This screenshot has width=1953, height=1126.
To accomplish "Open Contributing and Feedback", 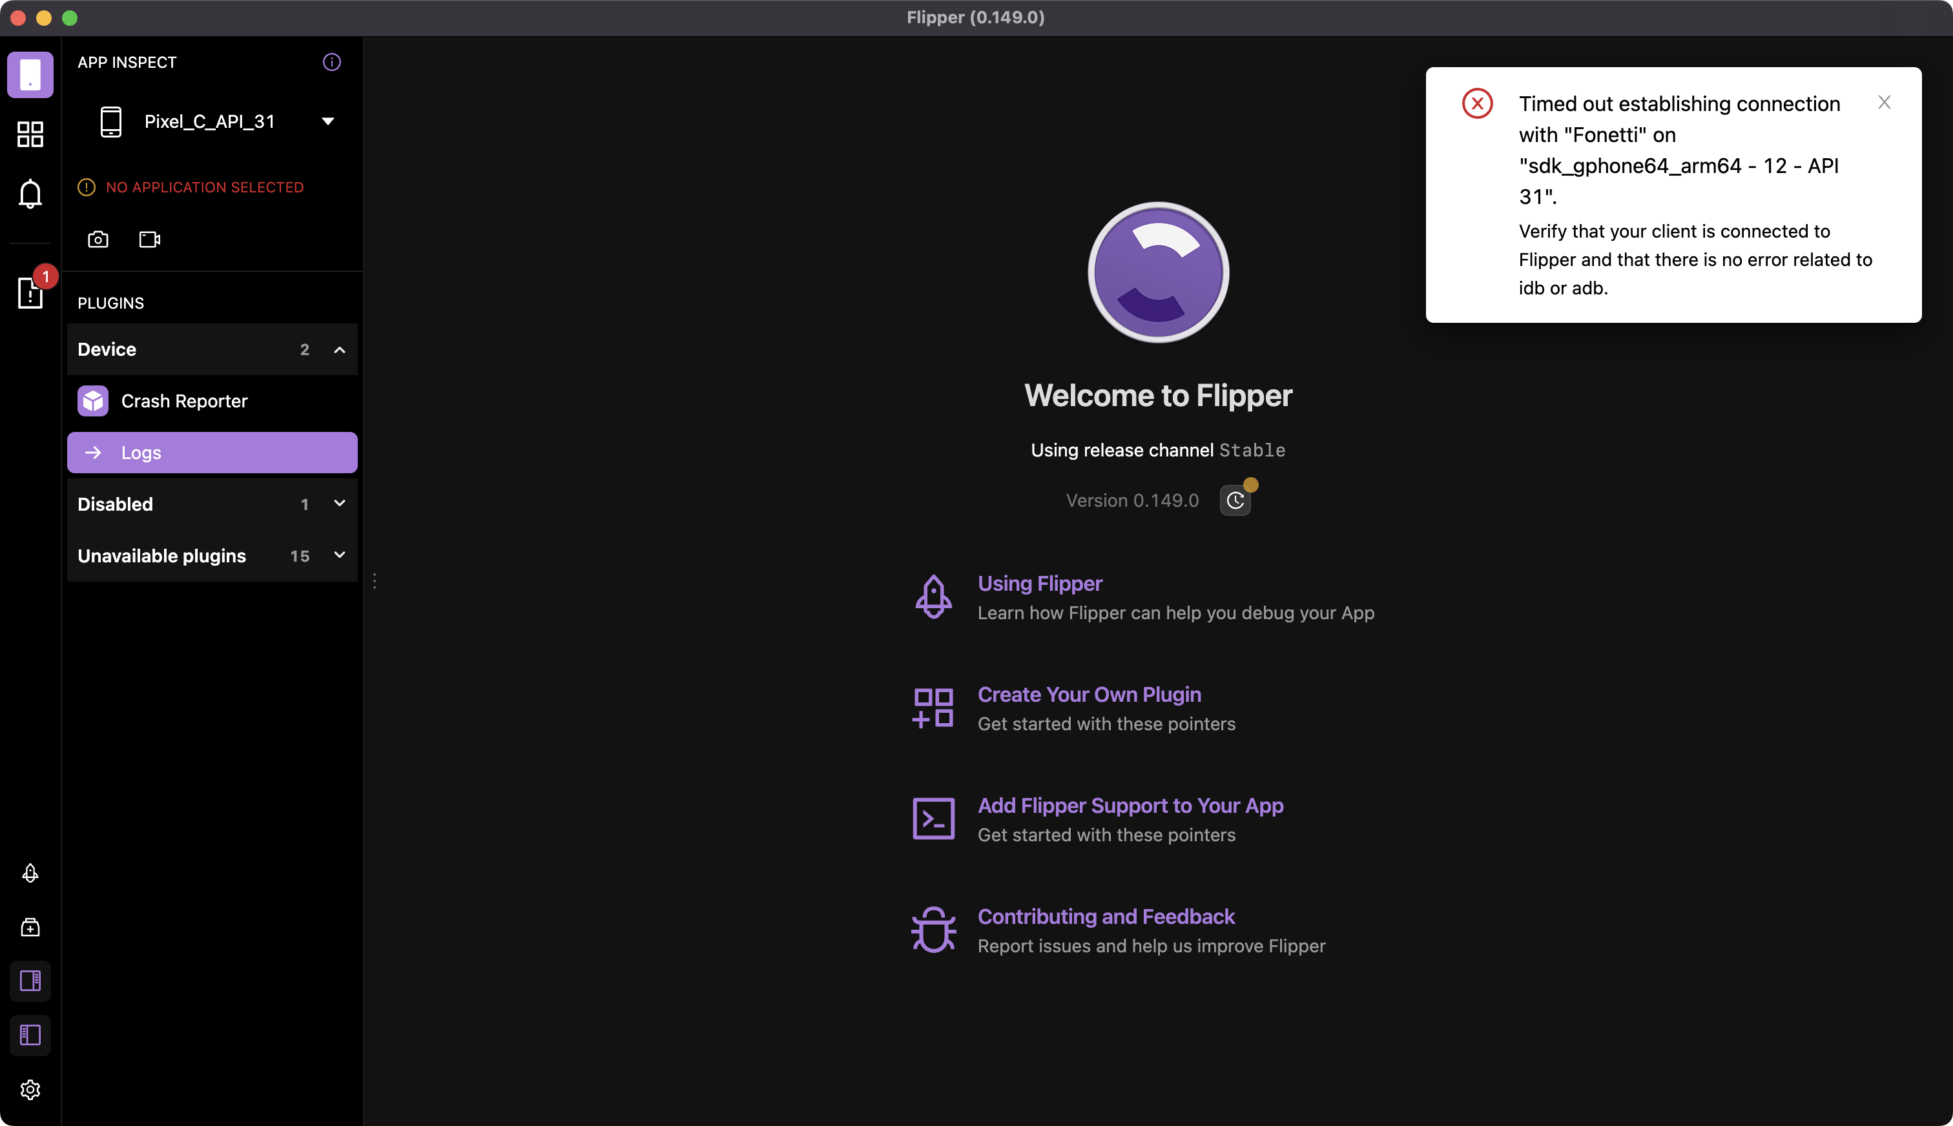I will click(x=1105, y=916).
